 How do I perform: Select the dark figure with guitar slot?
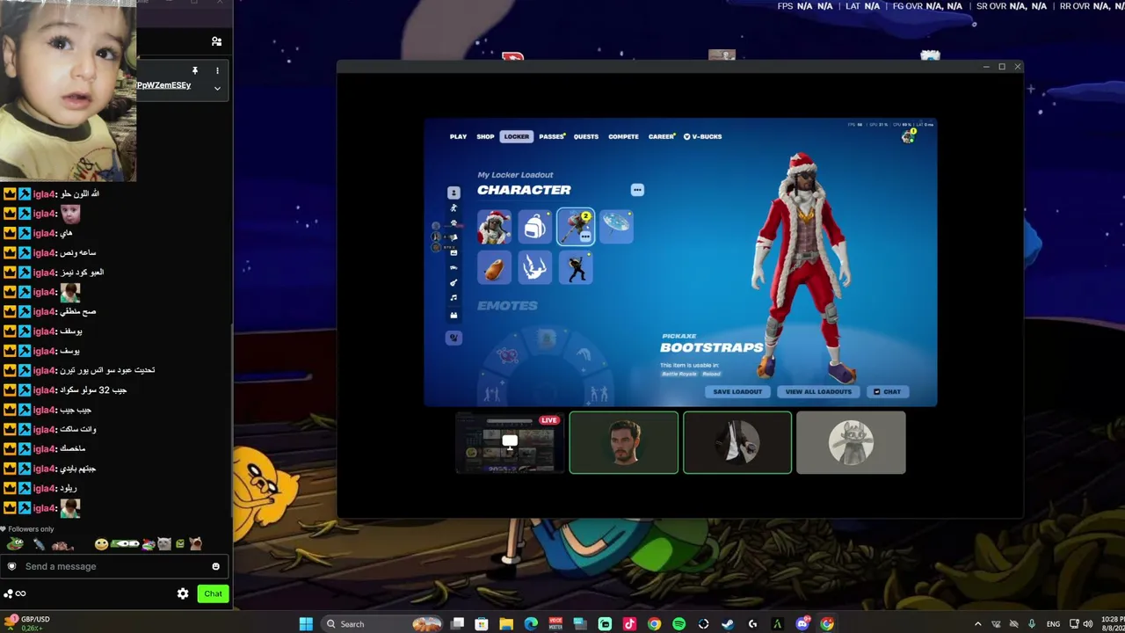576,267
